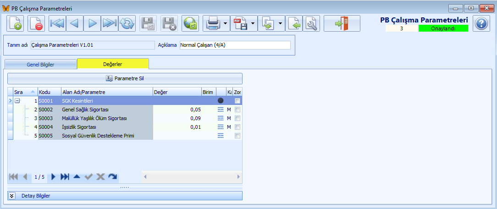497x209 pixels.
Task: Open the wrench document settings icon
Action: pos(312,23)
